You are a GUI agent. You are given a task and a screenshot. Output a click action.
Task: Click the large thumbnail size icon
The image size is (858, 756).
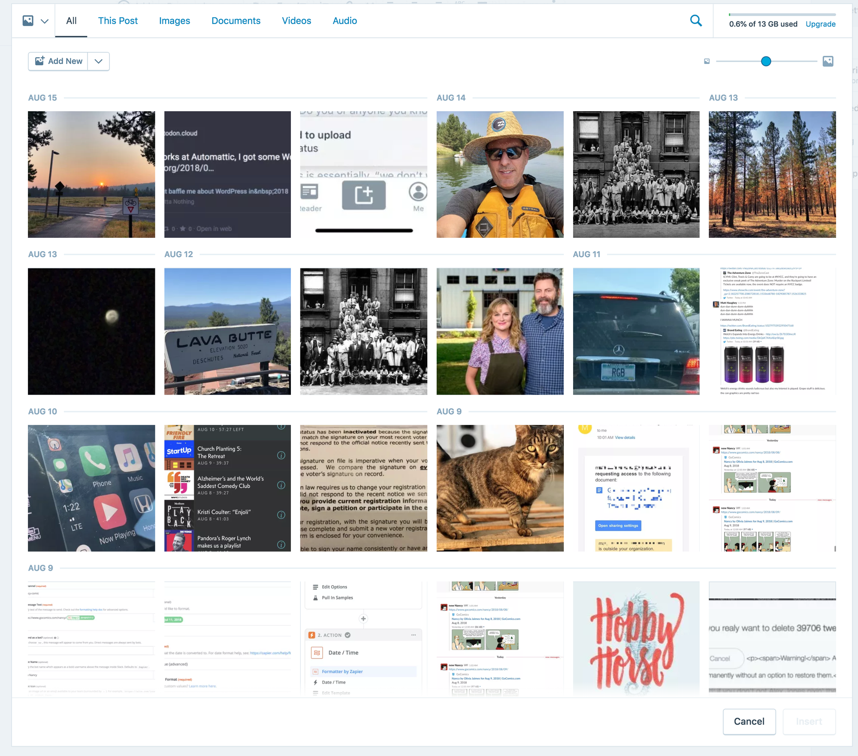tap(828, 61)
